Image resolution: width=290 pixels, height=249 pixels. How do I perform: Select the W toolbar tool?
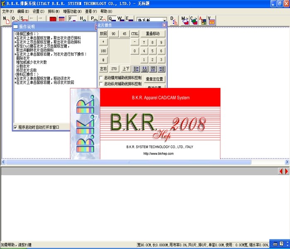click(x=121, y=19)
